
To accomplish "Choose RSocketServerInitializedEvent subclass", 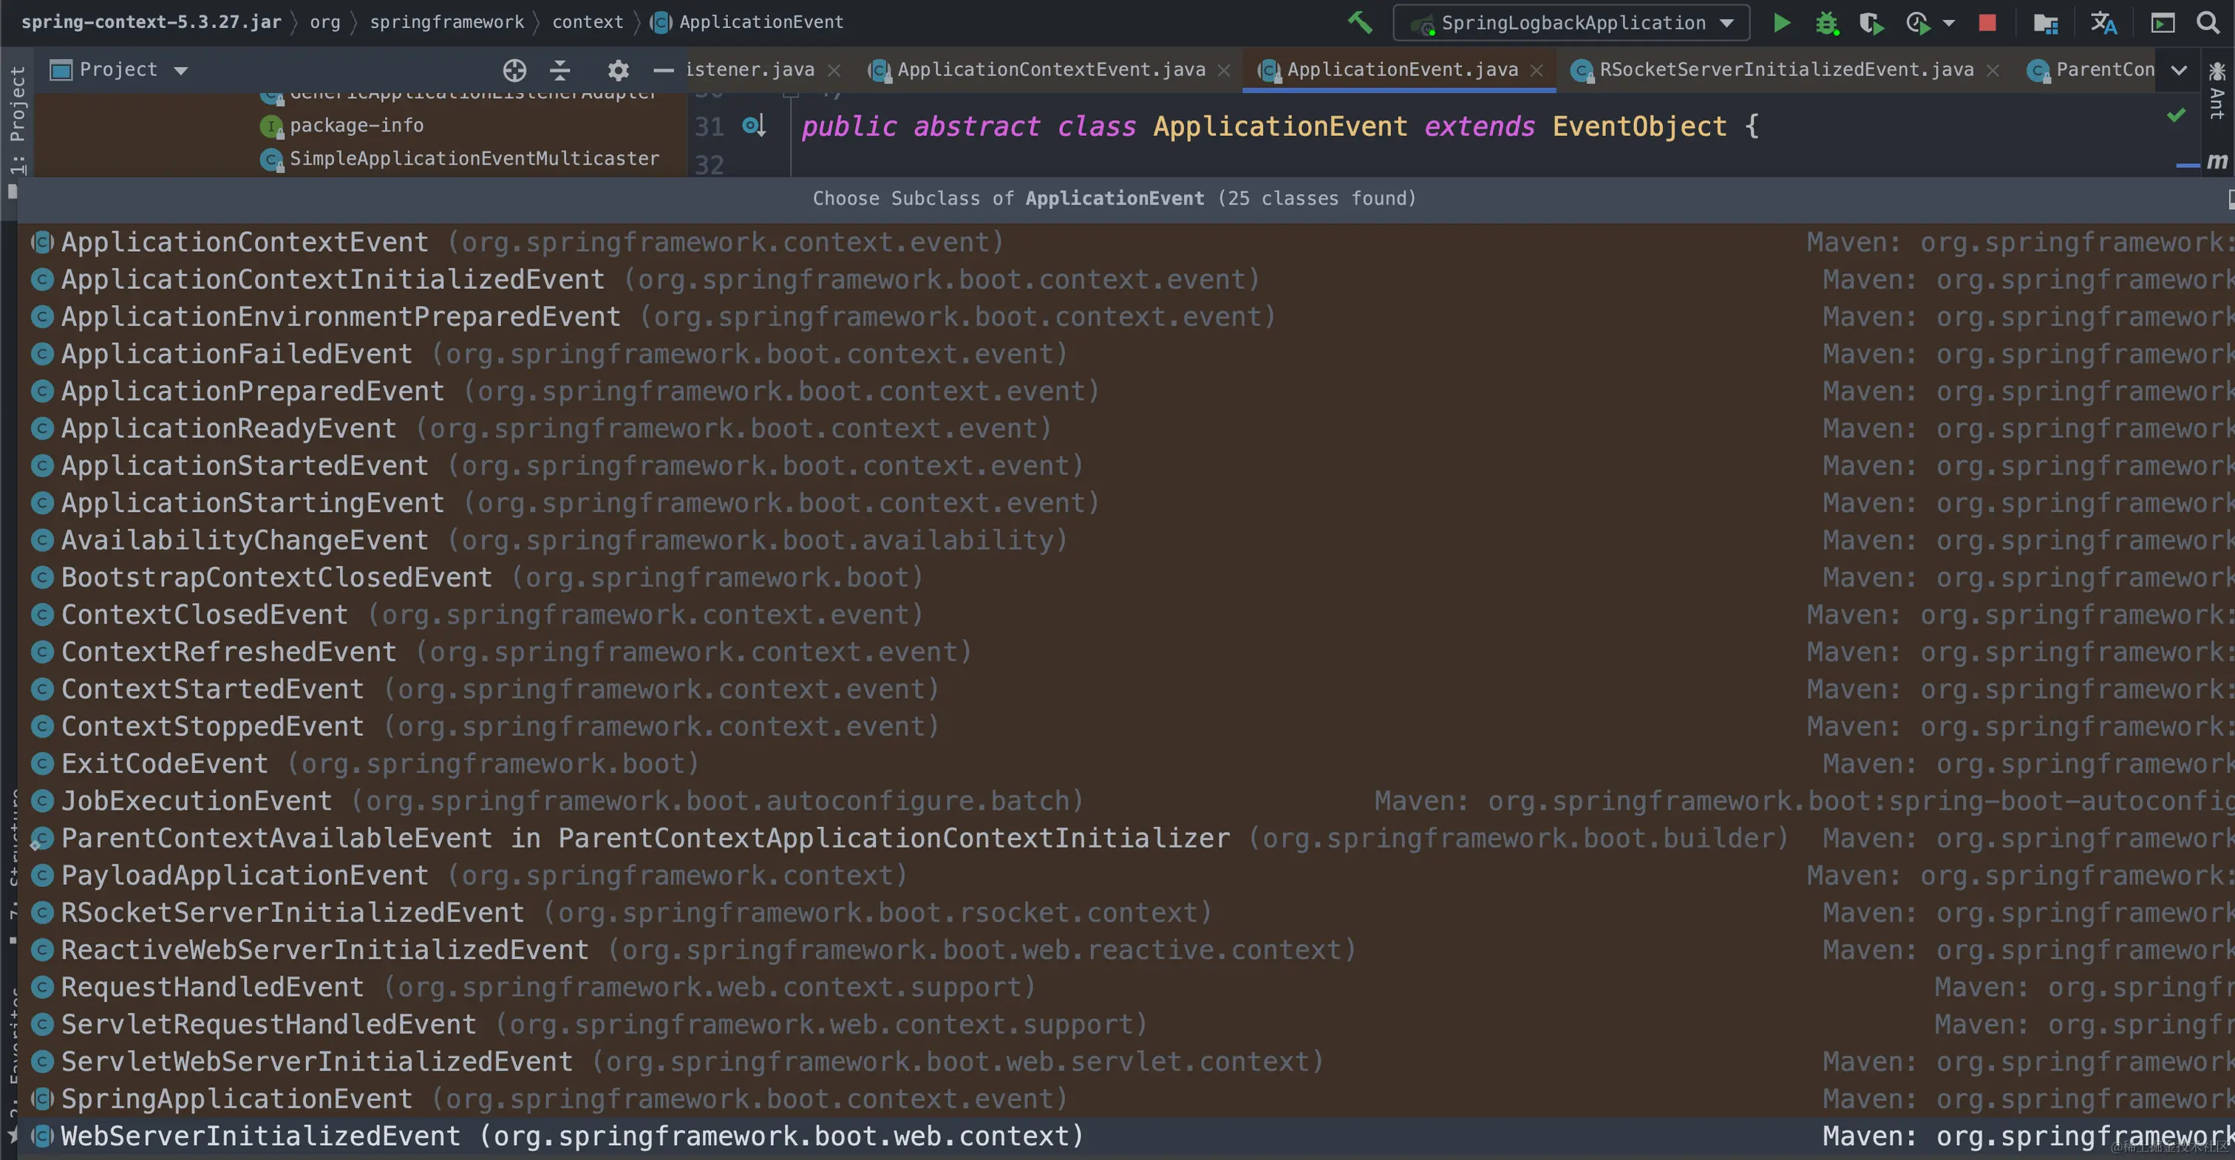I will pyautogui.click(x=1126, y=914).
